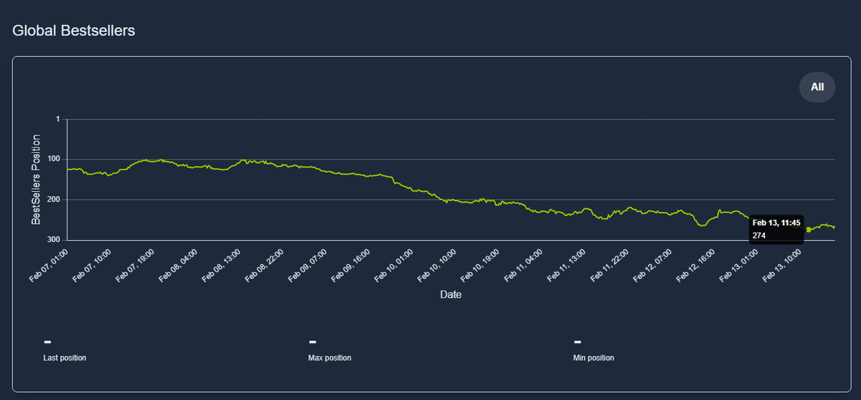Screen dimensions: 861x400
Task: Click the Max position label
Action: 329,358
